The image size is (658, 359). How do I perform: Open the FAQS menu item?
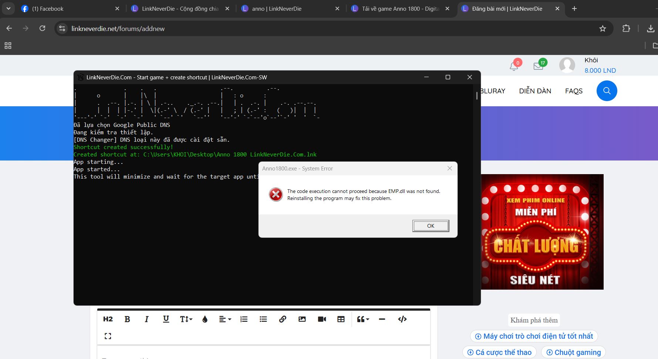pos(574,91)
